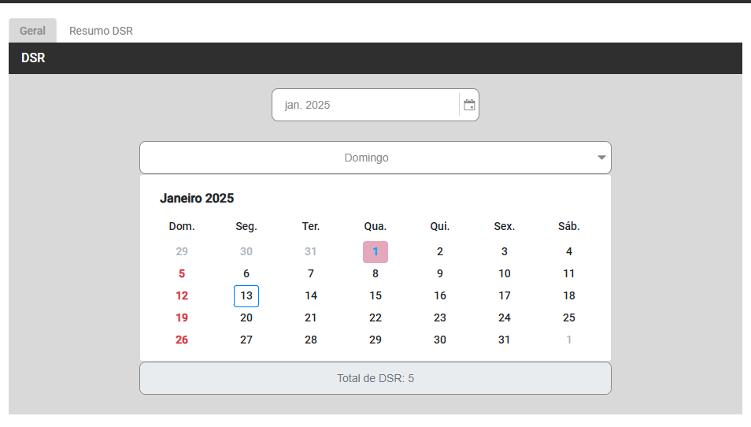
Task: Select highlighted day 1 of January
Action: point(375,252)
